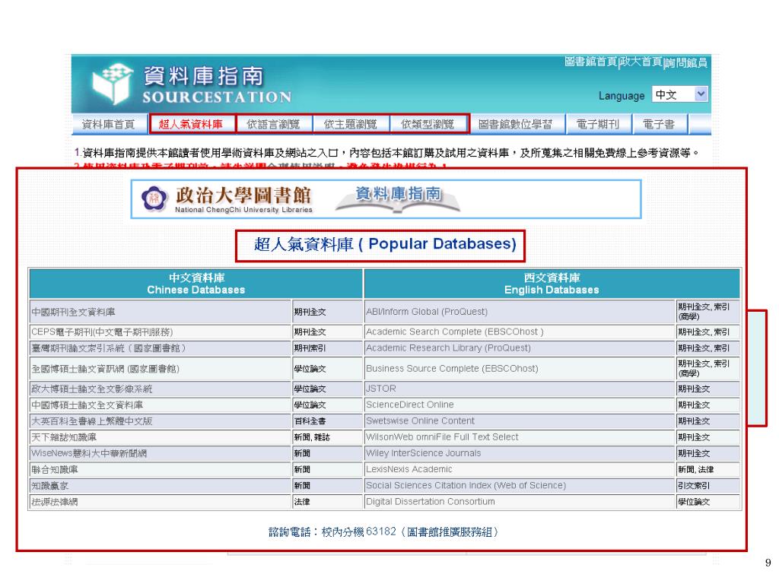
Task: Go to the 電子書 tab
Action: coord(659,124)
